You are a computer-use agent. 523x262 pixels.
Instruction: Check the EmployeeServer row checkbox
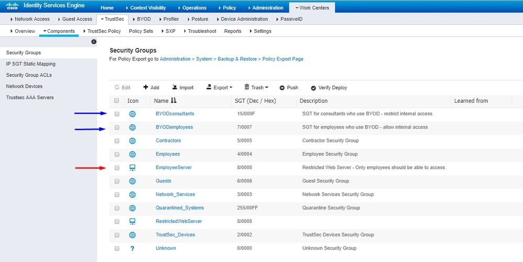[x=117, y=168]
